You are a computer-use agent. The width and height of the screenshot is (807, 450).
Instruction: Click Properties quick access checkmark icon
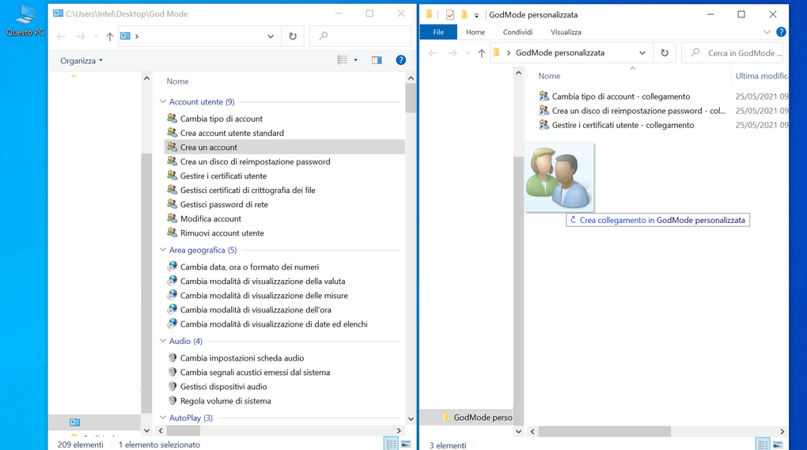click(x=450, y=15)
